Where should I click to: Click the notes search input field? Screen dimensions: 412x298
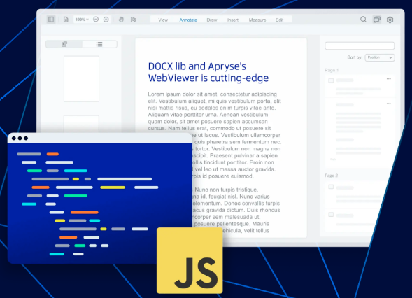[360, 45]
